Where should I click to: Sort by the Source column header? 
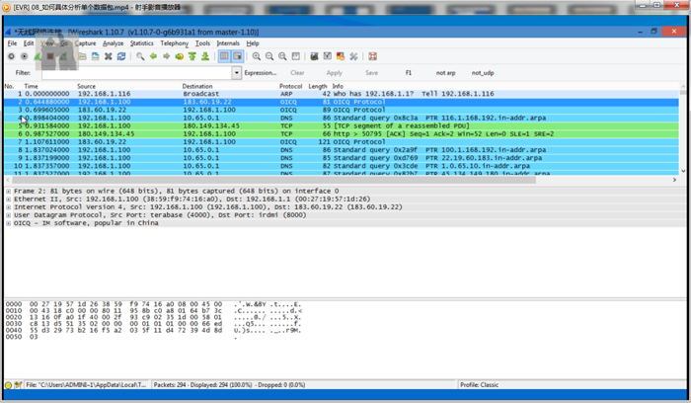[87, 86]
